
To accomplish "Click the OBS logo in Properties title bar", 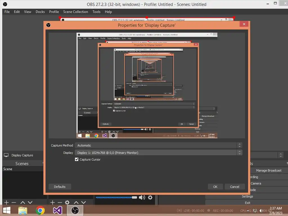I will pyautogui.click(x=48, y=25).
